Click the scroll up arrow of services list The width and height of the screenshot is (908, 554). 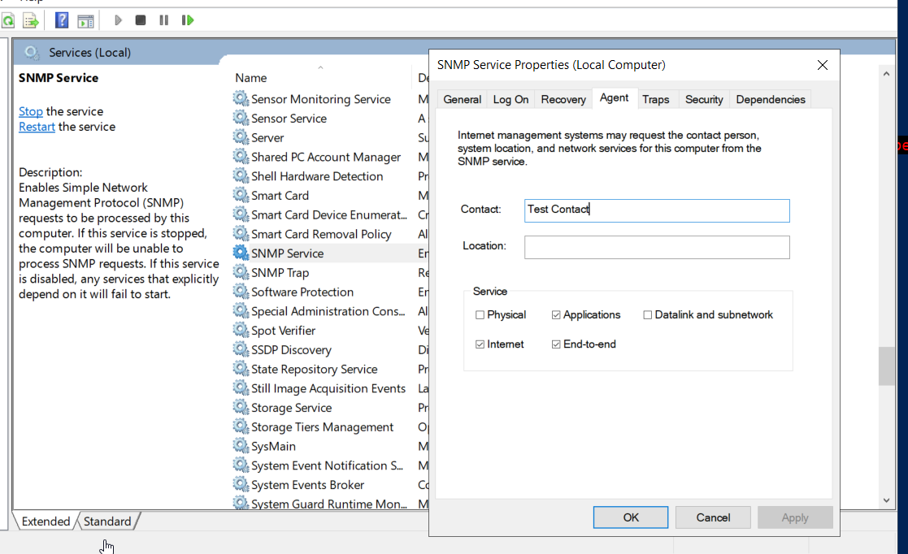coord(886,74)
